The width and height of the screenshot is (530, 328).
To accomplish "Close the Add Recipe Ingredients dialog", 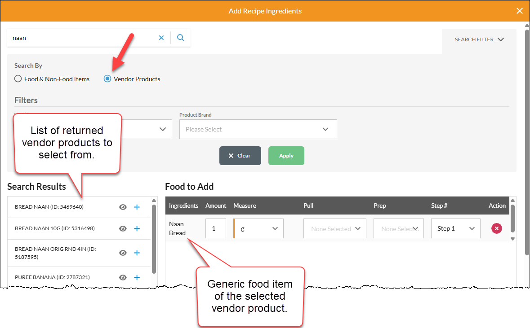I will (520, 11).
